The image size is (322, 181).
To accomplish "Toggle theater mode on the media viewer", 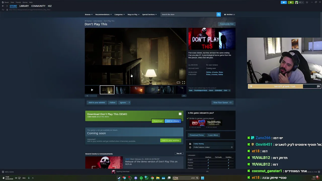I will (178, 82).
